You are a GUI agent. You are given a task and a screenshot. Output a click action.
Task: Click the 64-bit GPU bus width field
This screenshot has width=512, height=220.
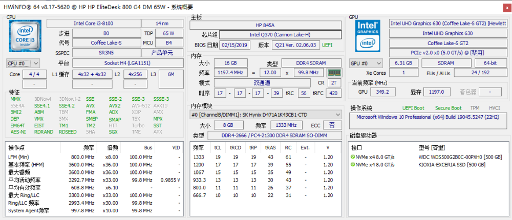coord(490,63)
